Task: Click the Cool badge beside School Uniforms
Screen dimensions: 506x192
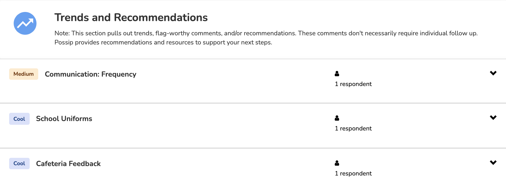Action: tap(19, 119)
